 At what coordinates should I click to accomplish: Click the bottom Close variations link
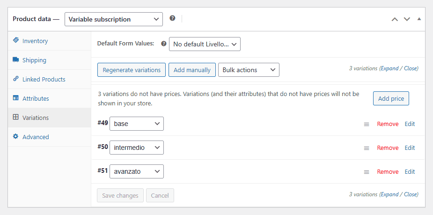point(411,194)
